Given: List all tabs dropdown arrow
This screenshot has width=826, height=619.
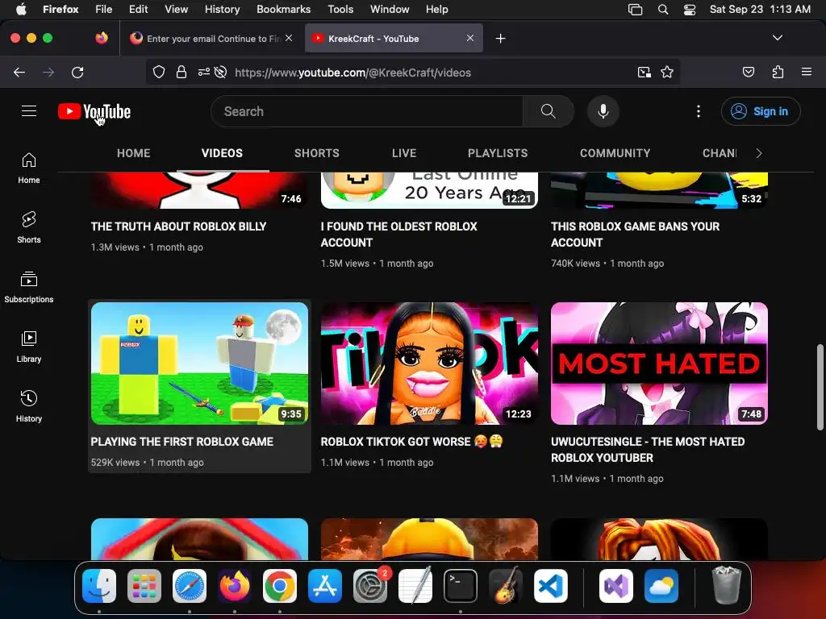Looking at the screenshot, I should tap(777, 38).
